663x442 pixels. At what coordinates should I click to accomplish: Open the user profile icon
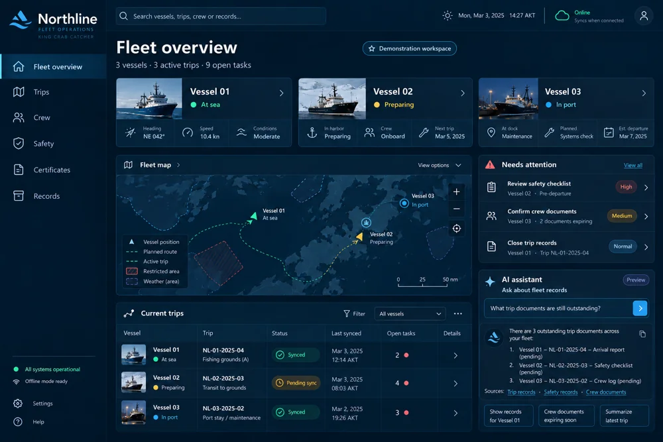pyautogui.click(x=644, y=16)
